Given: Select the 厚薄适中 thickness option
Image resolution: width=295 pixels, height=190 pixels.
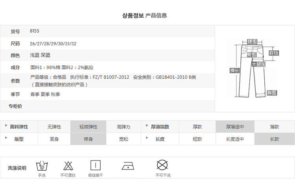Looking at the screenshot, I should [x=235, y=127].
